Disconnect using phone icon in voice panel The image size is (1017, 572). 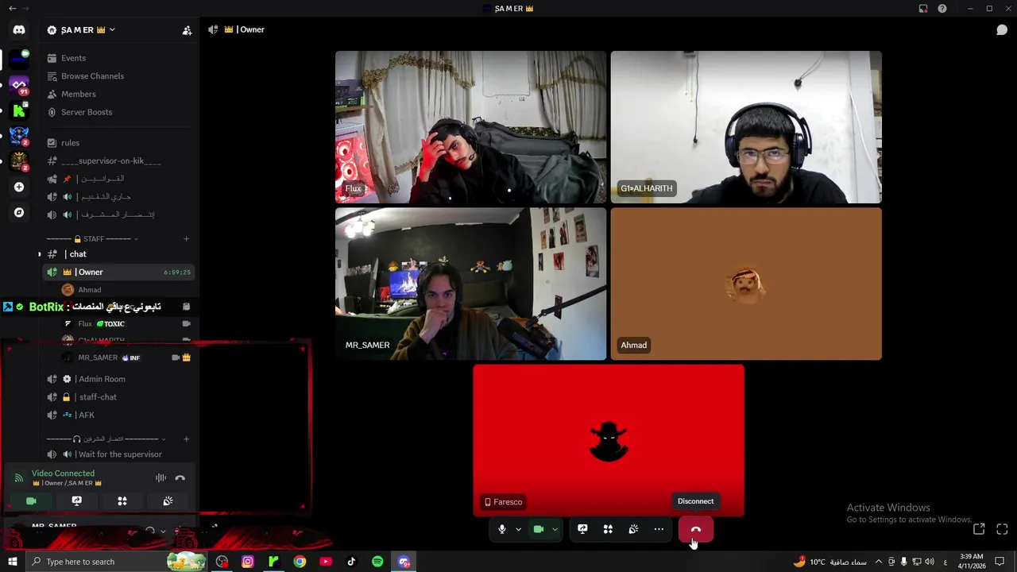pyautogui.click(x=180, y=478)
